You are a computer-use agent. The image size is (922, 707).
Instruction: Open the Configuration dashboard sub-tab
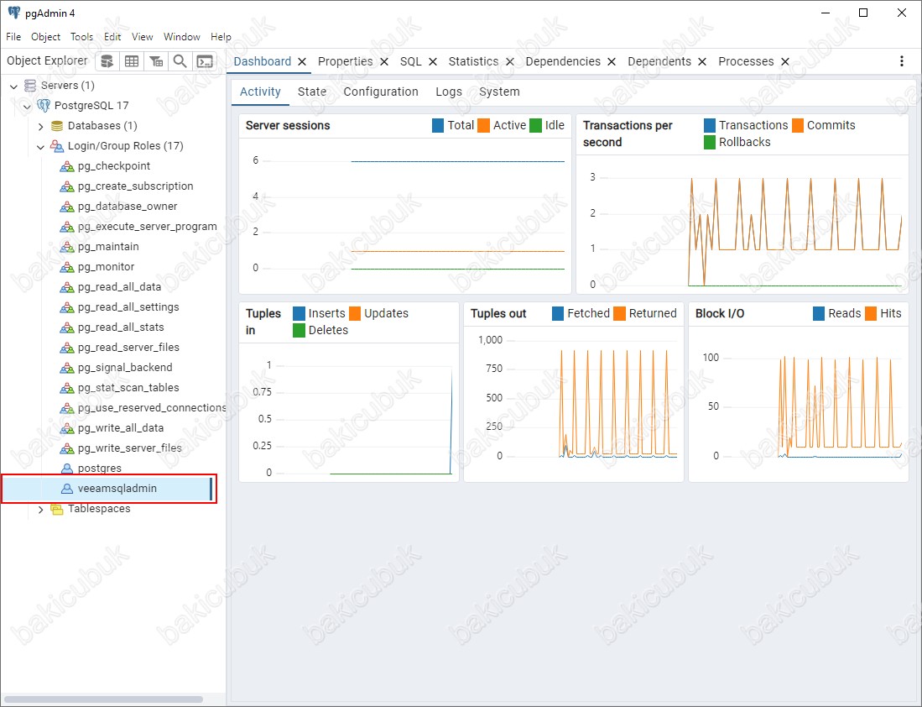pyautogui.click(x=381, y=92)
